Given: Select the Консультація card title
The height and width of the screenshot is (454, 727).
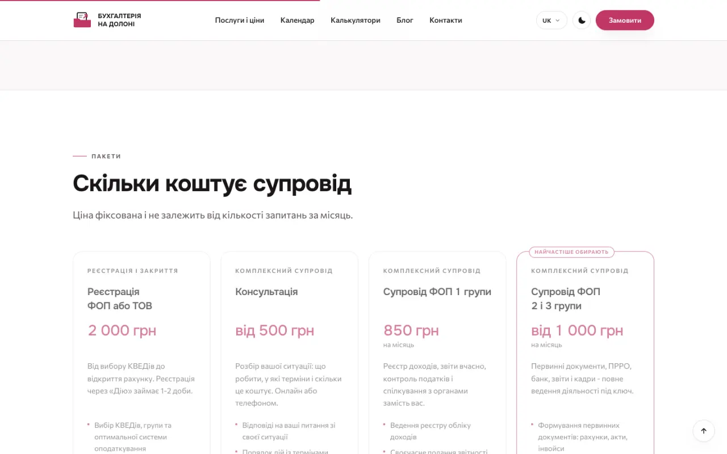Looking at the screenshot, I should tap(266, 292).
